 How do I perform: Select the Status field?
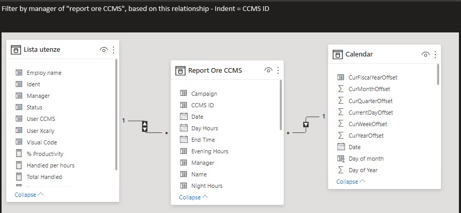pos(35,107)
